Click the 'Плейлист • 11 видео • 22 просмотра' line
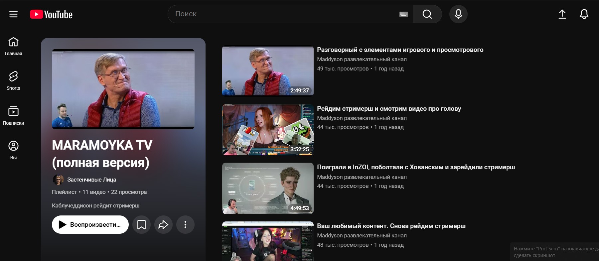Screen dimensions: 599x261 click(99, 192)
